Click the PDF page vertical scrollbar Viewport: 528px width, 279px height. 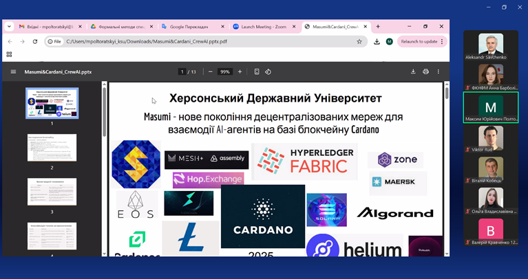click(x=447, y=93)
